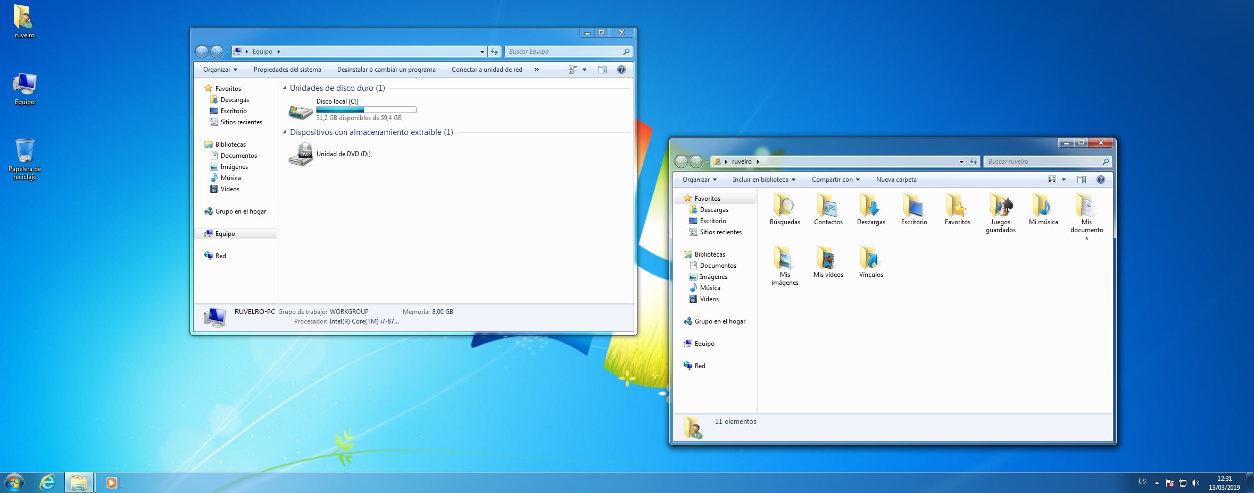Viewport: 1254px width, 493px height.
Task: Click the ES language indicator
Action: click(1142, 481)
